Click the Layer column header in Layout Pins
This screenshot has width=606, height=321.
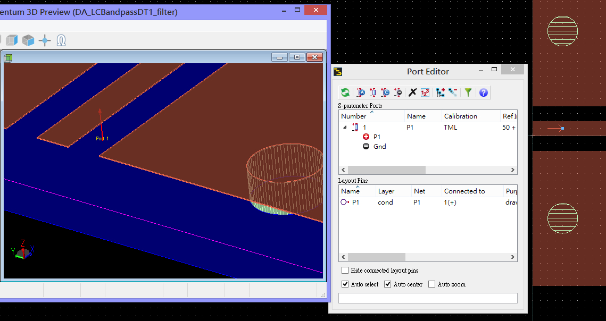point(393,191)
